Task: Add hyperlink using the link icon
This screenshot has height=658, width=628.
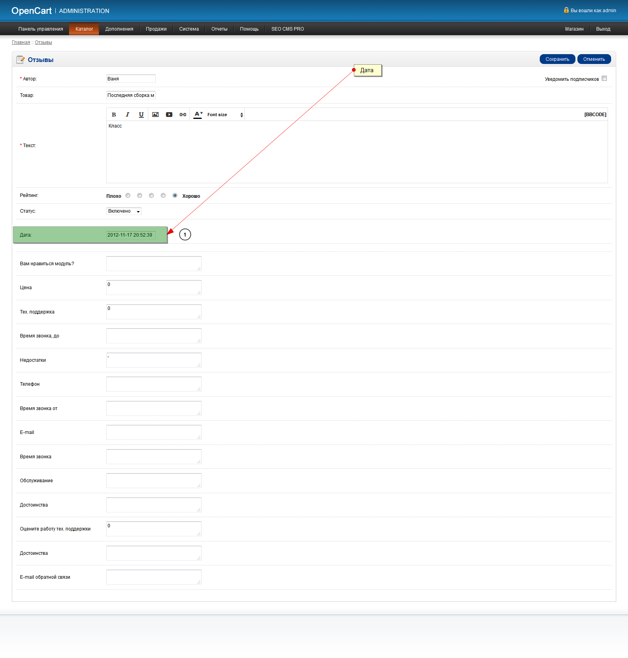Action: pos(183,115)
